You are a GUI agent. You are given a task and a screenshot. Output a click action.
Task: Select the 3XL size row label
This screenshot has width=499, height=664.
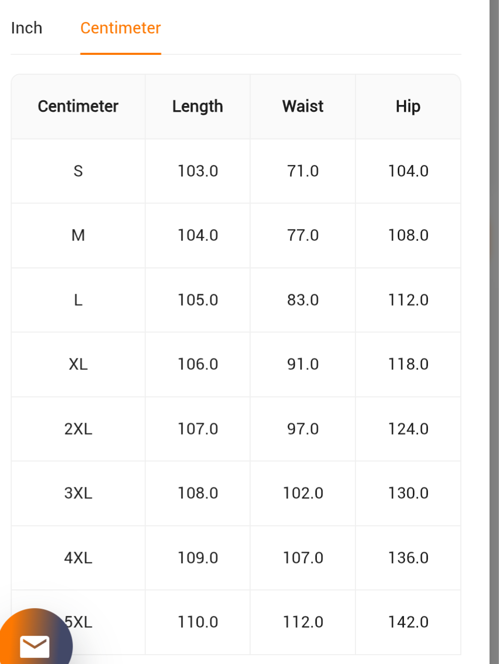[78, 493]
